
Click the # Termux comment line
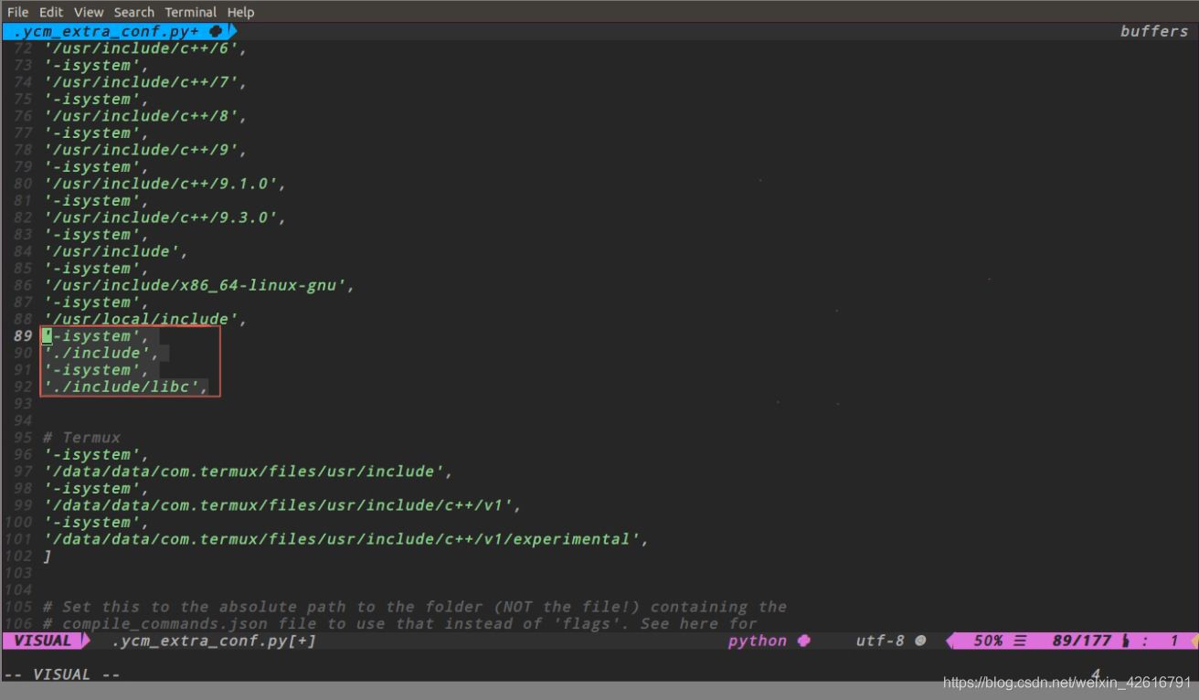81,438
